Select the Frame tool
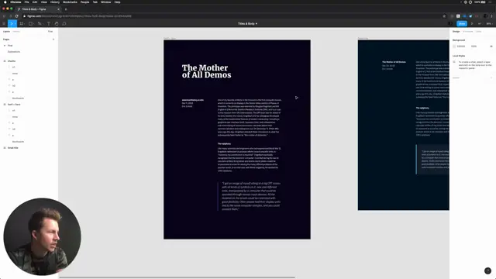Image resolution: width=496 pixels, height=279 pixels. tap(22, 23)
